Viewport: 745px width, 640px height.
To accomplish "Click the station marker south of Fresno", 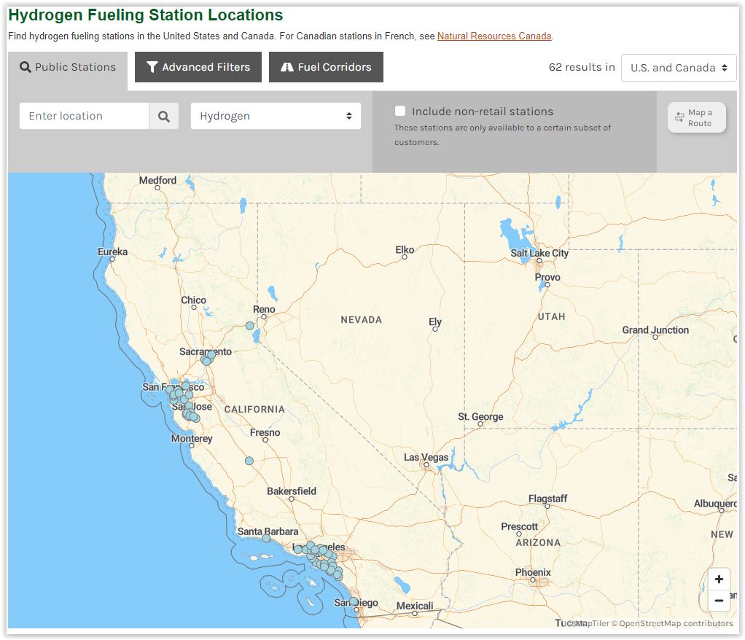I will click(249, 461).
